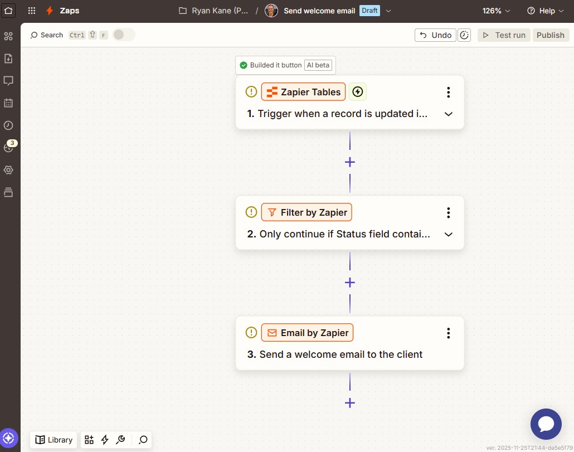The height and width of the screenshot is (452, 574).
Task: Click the plus button below the Email step
Action: (x=349, y=402)
